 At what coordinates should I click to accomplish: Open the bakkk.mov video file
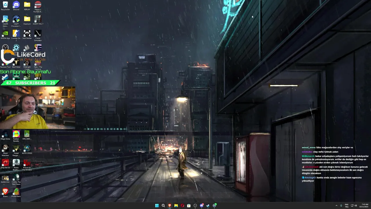tap(5, 179)
